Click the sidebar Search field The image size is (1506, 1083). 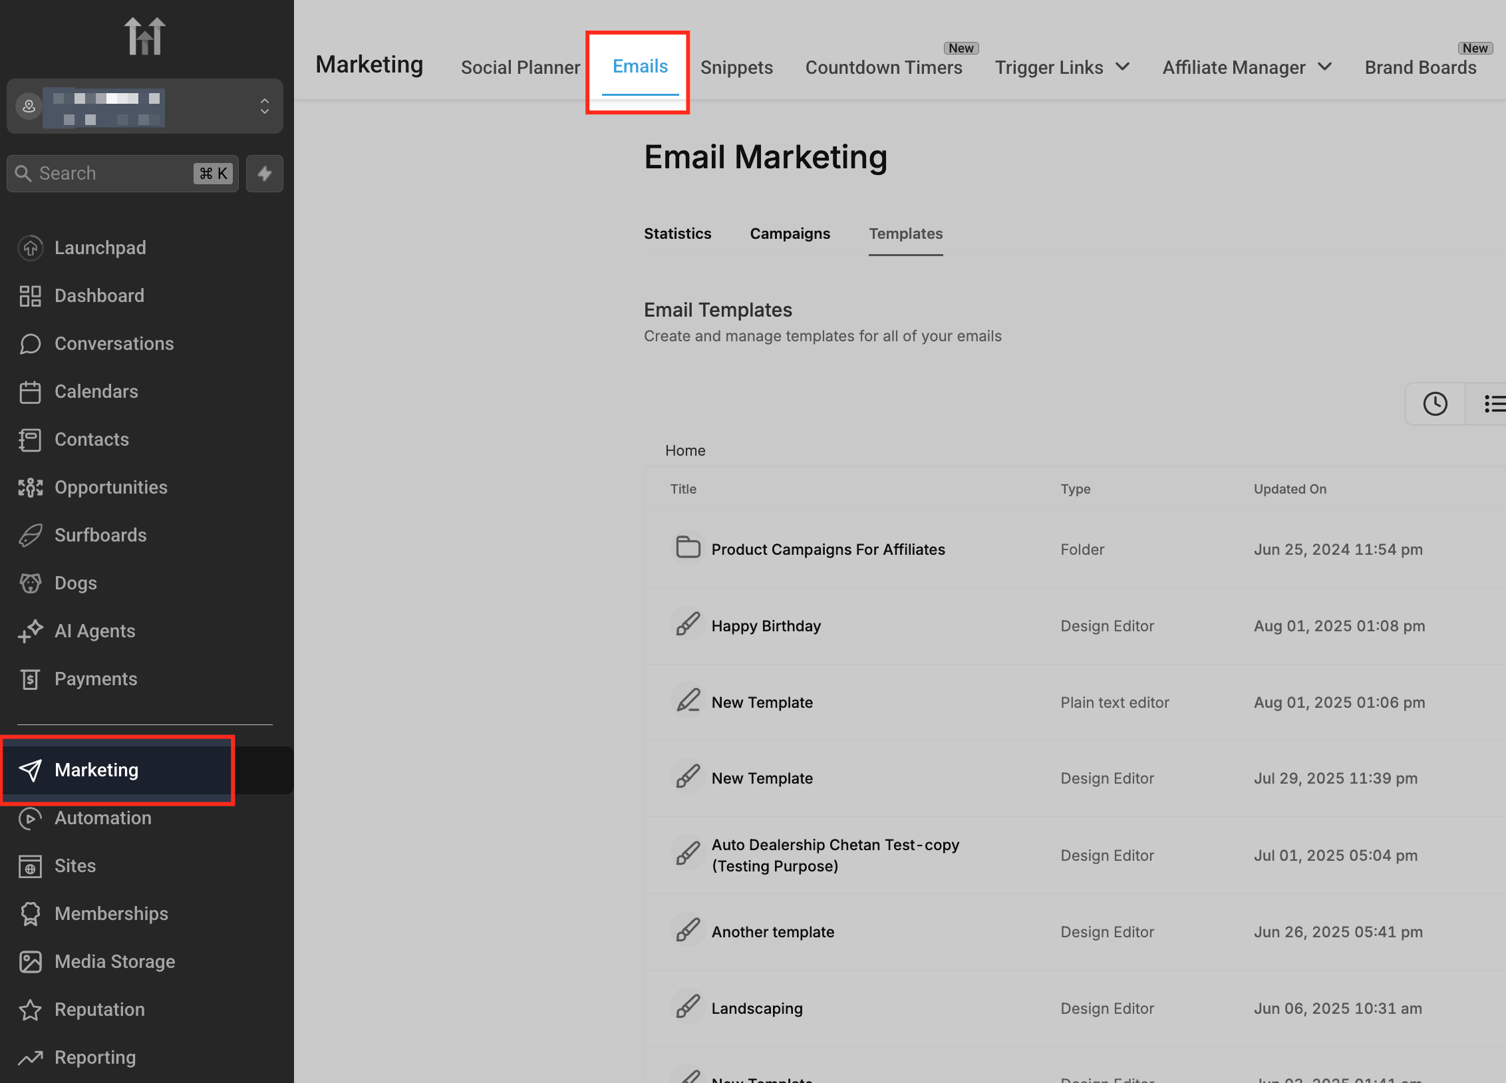[113, 174]
